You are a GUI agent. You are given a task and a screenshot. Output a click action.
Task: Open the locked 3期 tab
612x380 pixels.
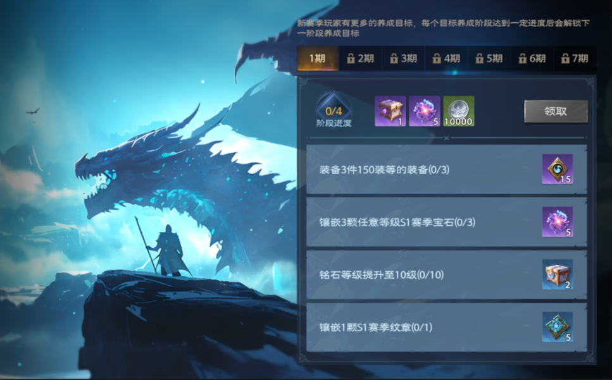coord(403,58)
